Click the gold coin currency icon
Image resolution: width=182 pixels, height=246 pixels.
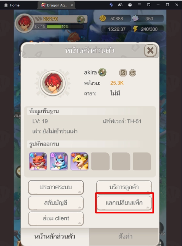coord(103,19)
